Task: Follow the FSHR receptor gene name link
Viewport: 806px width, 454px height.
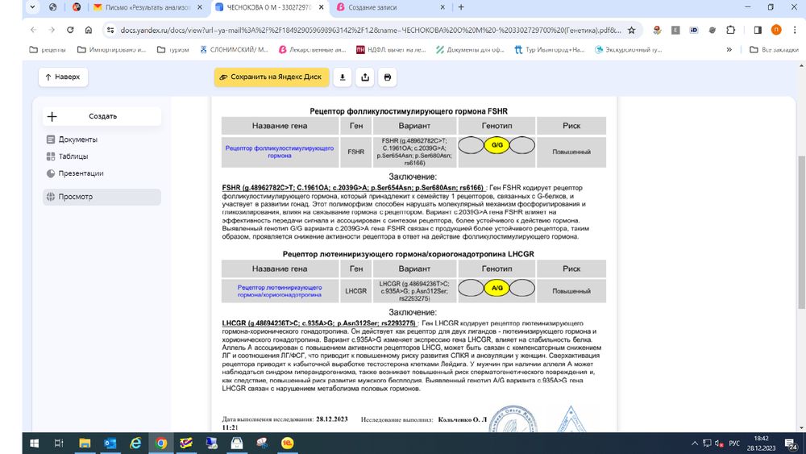Action: pos(280,152)
